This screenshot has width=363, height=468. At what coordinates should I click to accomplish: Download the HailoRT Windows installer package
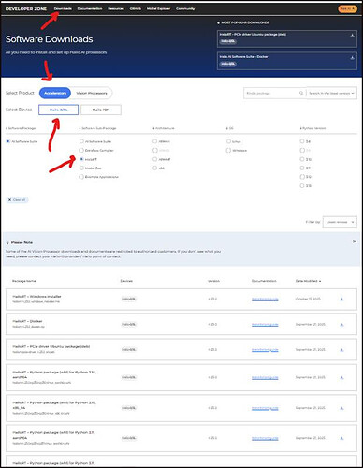(x=341, y=299)
